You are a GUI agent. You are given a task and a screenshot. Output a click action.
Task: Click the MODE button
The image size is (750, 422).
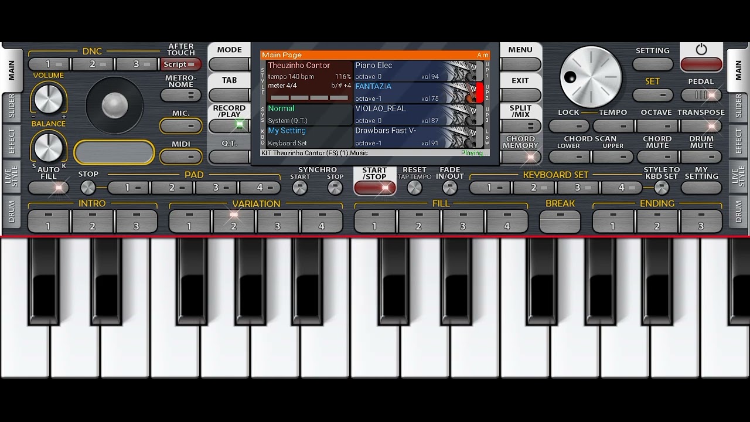point(229,64)
